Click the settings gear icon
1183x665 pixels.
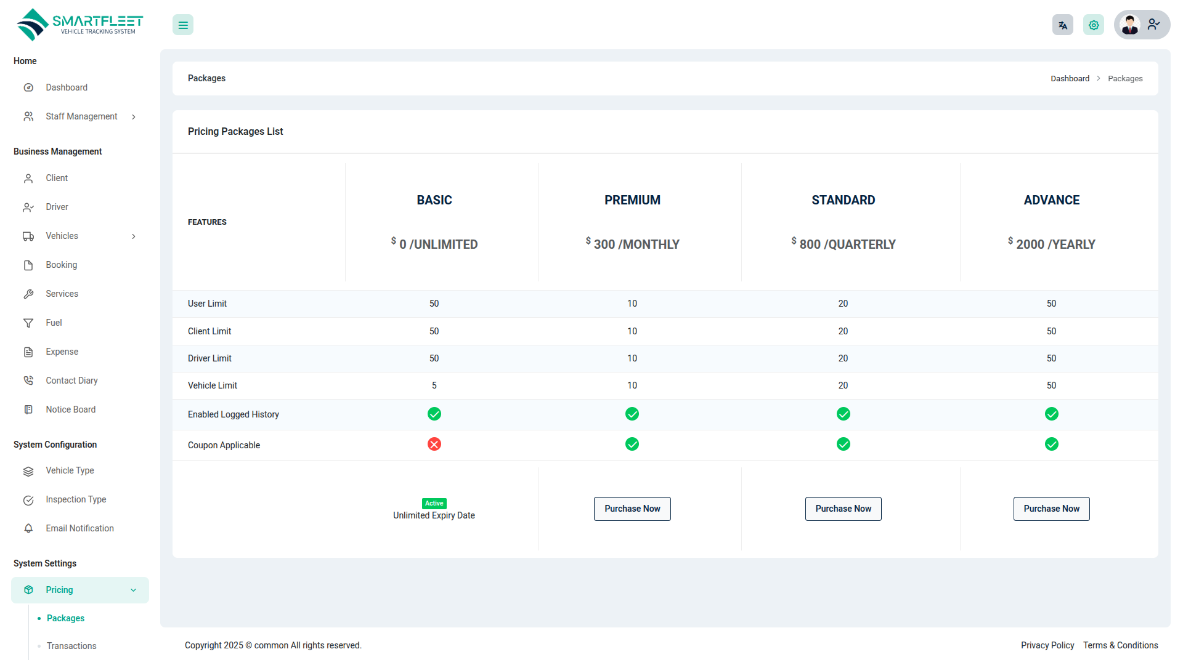[1093, 25]
